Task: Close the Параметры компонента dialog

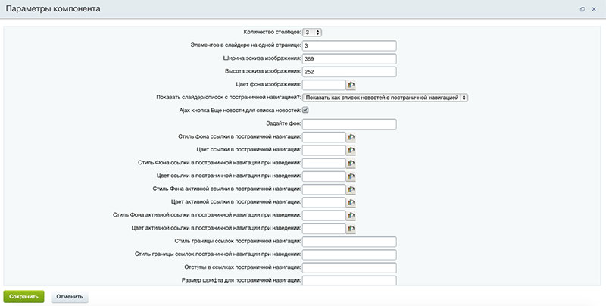Action: click(593, 9)
